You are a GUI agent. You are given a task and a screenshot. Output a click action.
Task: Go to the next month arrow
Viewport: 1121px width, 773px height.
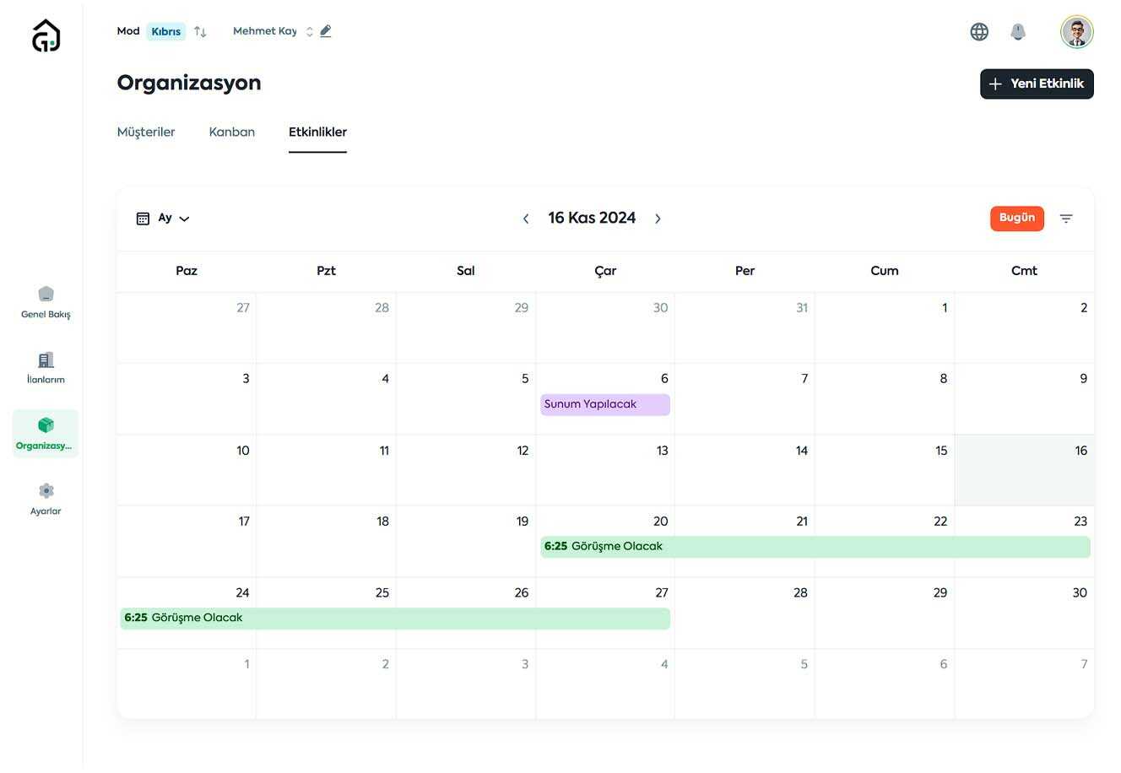(x=658, y=219)
